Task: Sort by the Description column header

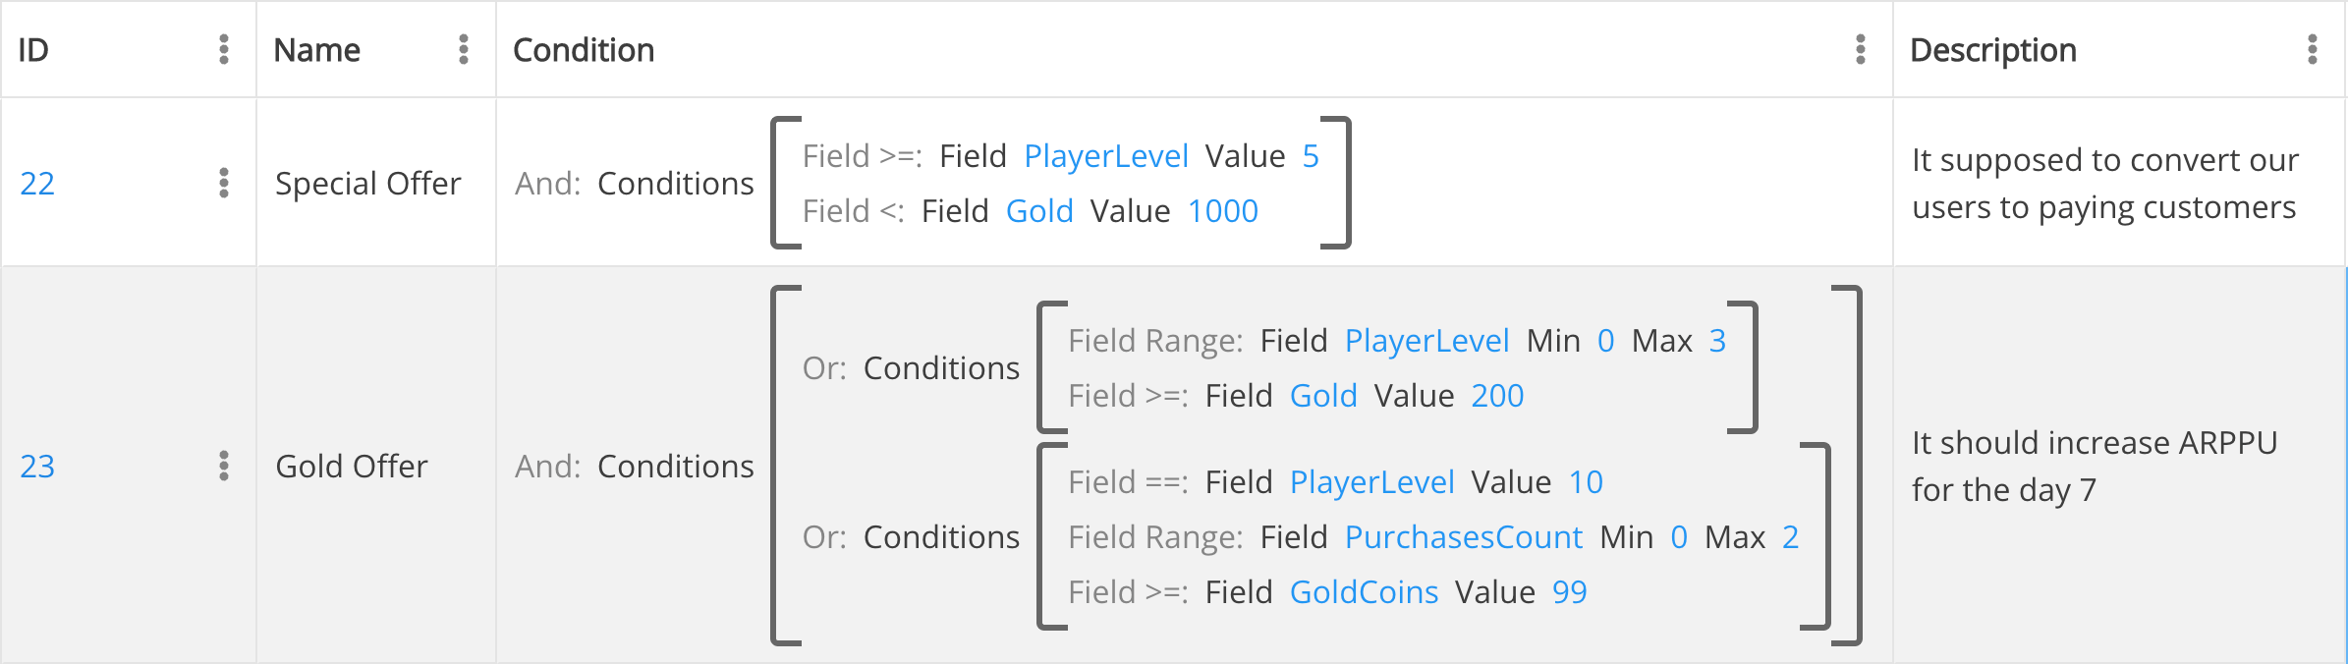Action: coord(1992,50)
